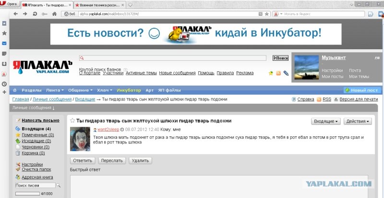Click the Ответить button
This screenshot has width=384, height=198.
click(82, 161)
